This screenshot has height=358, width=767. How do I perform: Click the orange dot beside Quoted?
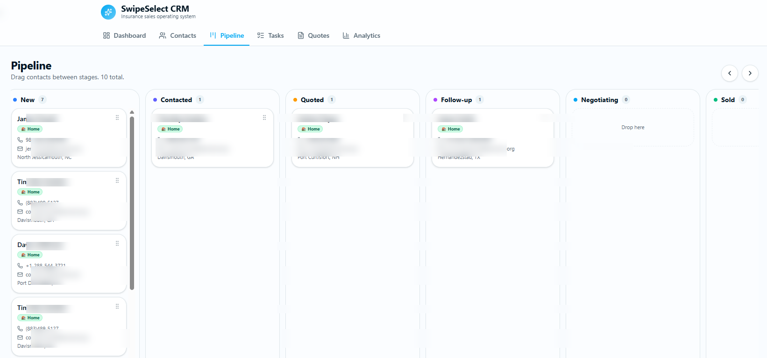point(295,100)
